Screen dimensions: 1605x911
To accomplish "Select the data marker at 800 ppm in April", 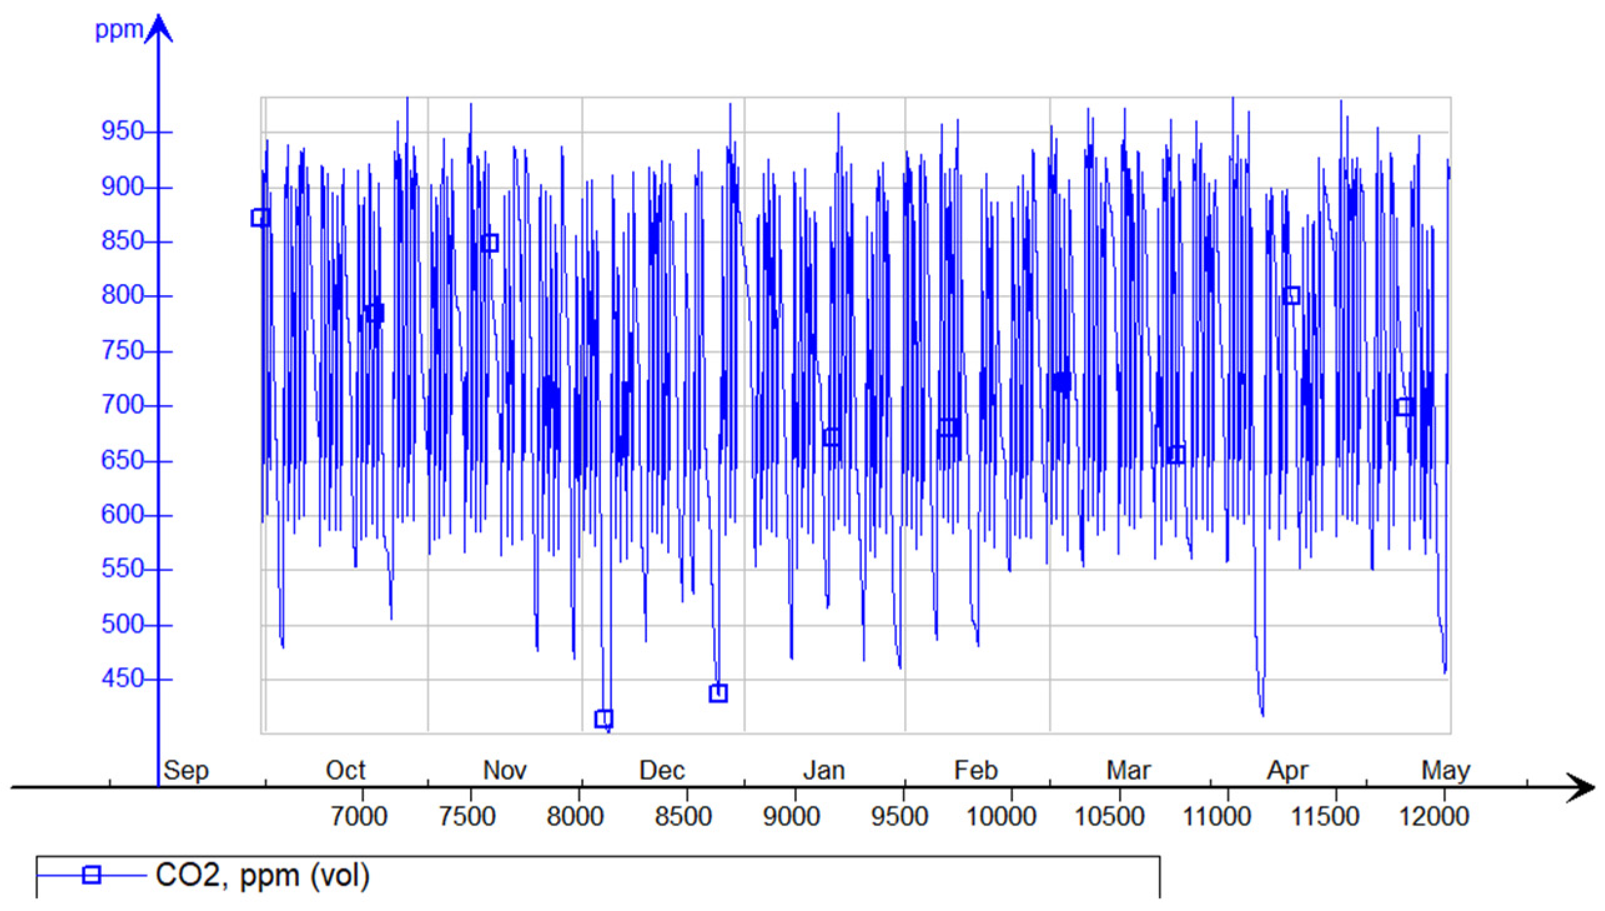I will coord(1292,295).
